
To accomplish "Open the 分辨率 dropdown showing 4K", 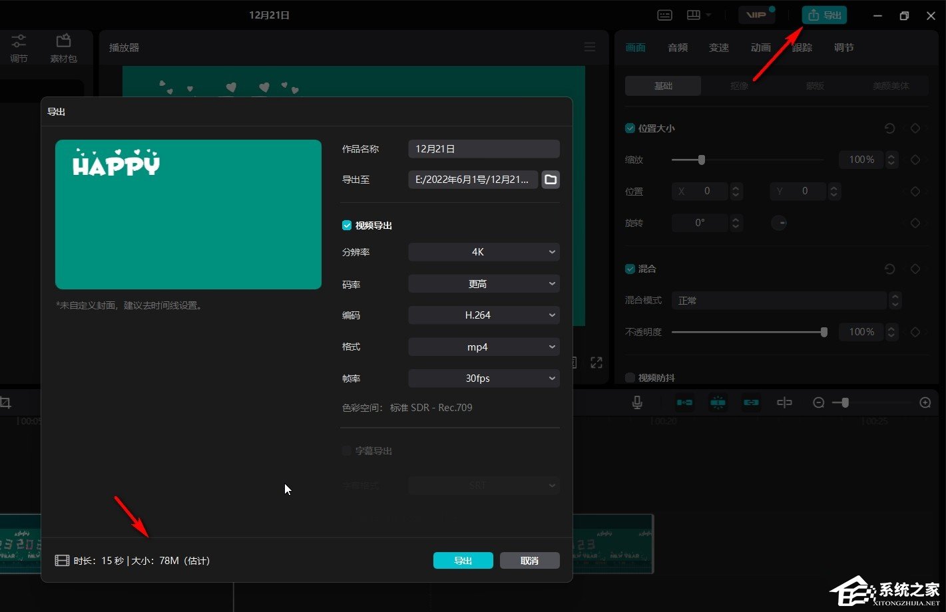I will pos(483,252).
